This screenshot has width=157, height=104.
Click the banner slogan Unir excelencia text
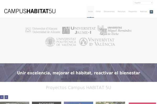coord(78,73)
